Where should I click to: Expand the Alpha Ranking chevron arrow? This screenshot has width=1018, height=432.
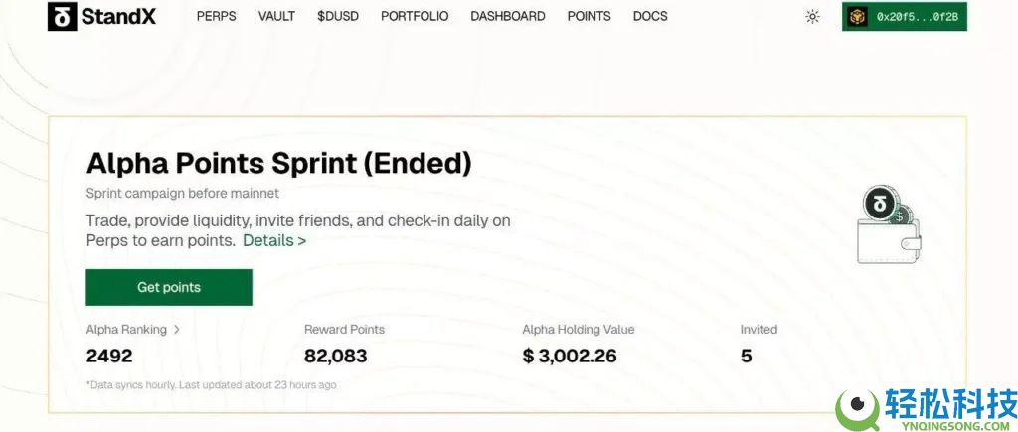(x=177, y=330)
